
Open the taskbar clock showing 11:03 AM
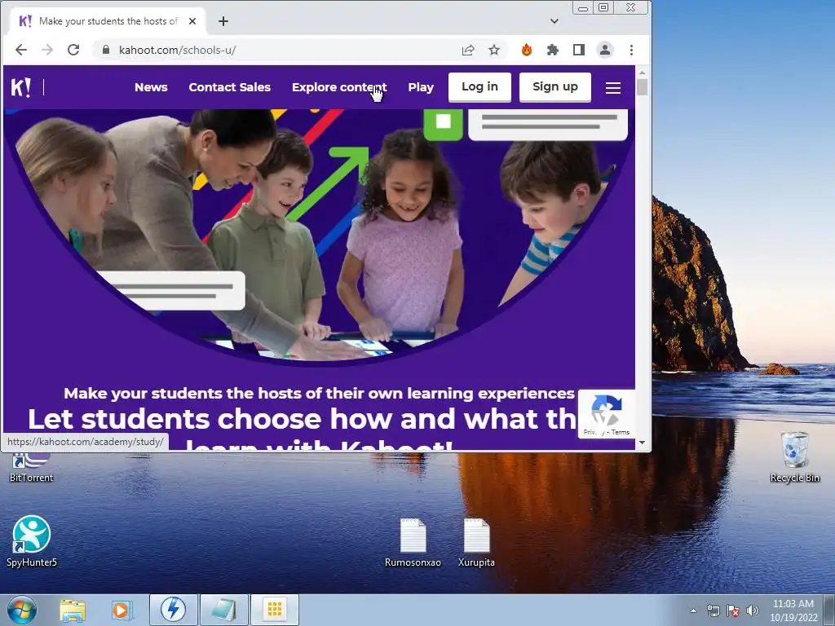[793, 610]
